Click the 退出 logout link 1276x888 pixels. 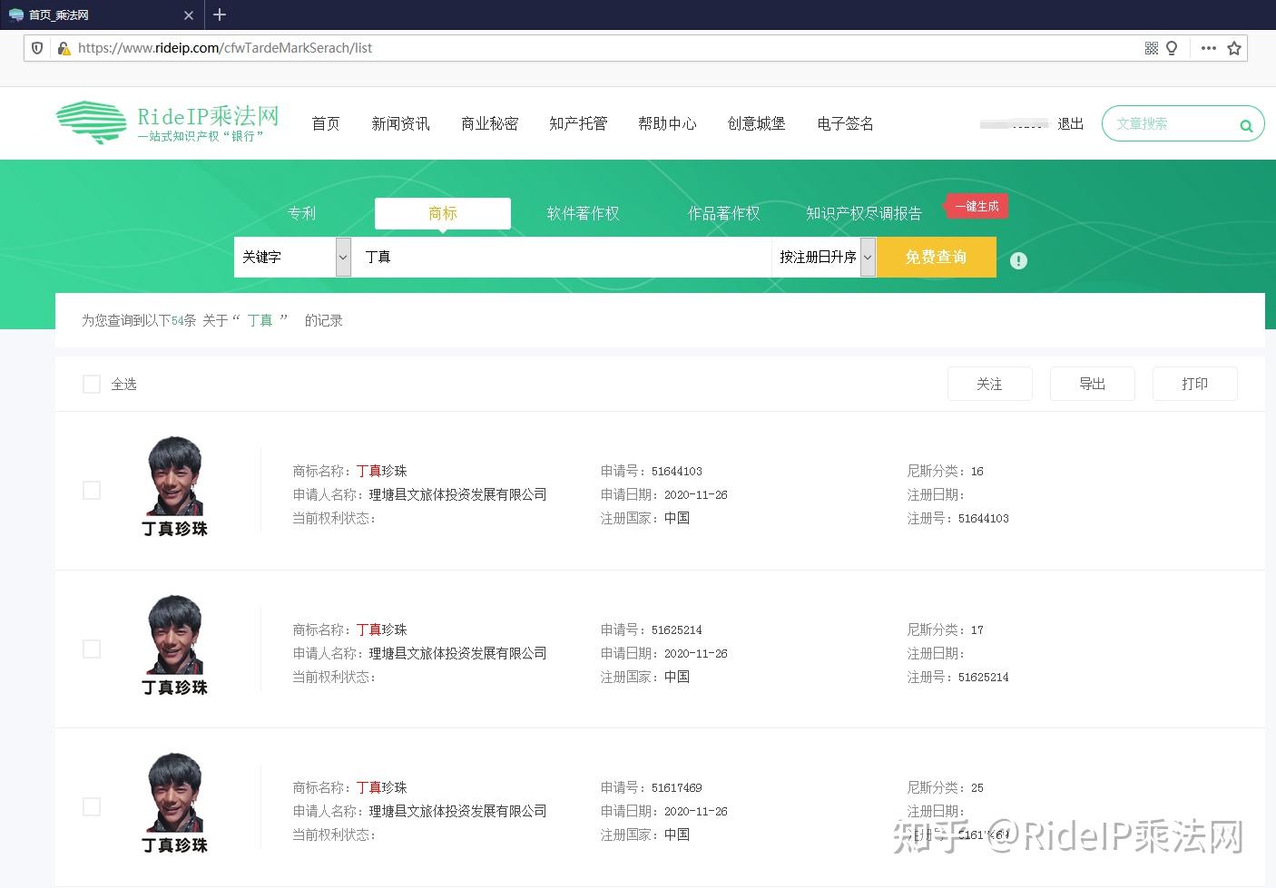(1071, 123)
